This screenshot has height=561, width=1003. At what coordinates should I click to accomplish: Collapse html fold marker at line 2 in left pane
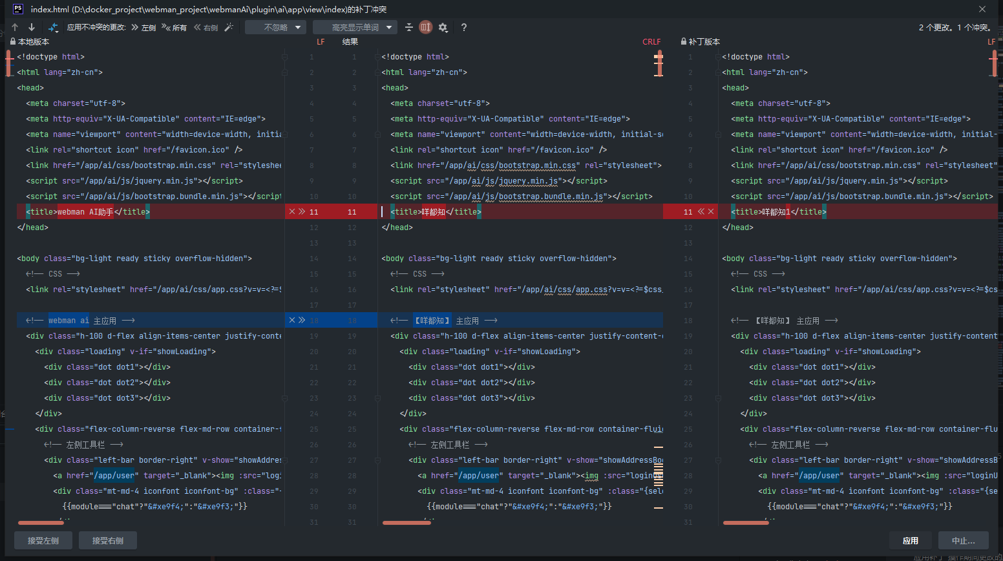(284, 72)
